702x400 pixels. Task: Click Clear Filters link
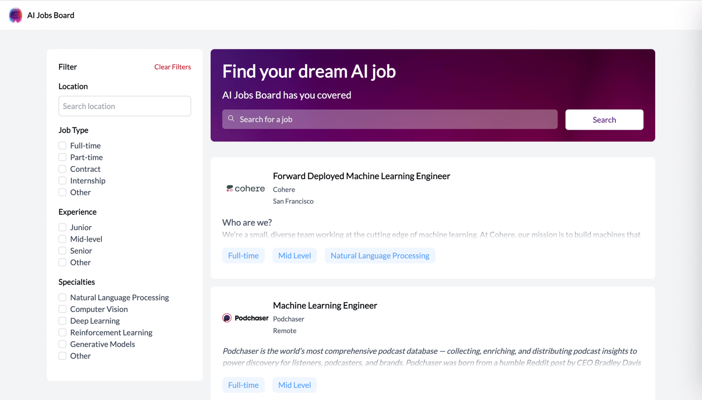172,67
